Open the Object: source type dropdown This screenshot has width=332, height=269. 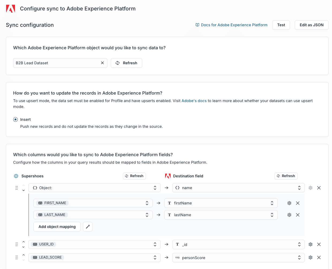(x=94, y=188)
